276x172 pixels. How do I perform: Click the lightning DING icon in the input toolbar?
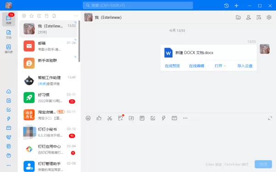[163, 118]
